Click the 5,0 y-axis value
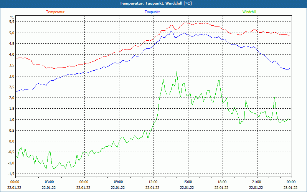This screenshot has width=307, height=192. pos(12,33)
